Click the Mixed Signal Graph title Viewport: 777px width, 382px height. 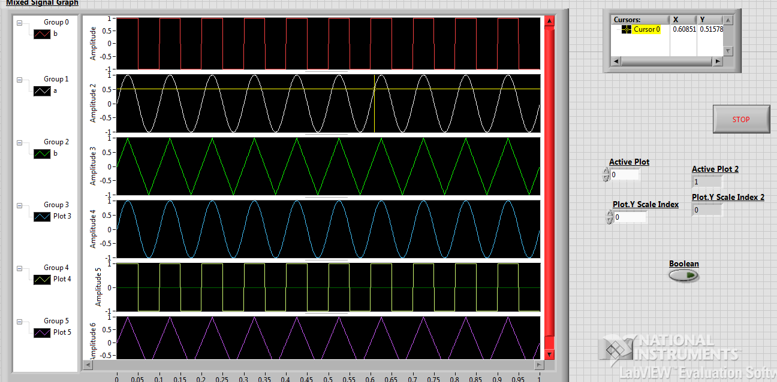pos(42,3)
